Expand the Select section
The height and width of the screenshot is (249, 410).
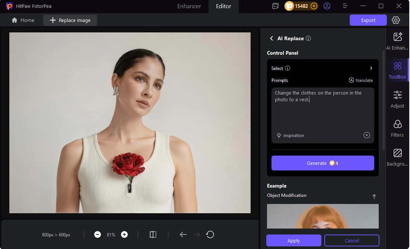pyautogui.click(x=371, y=68)
